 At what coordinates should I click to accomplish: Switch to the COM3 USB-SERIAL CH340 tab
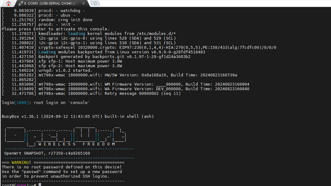pyautogui.click(x=52, y=4)
